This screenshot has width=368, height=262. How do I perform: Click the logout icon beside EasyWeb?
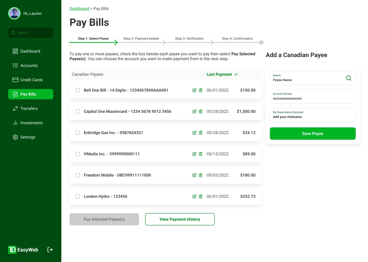[x=50, y=250]
